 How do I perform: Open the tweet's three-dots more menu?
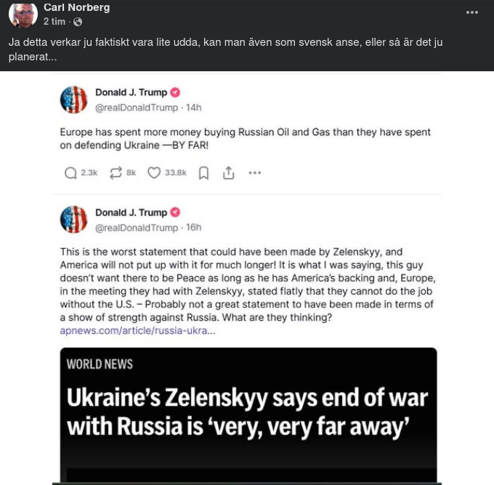[254, 173]
